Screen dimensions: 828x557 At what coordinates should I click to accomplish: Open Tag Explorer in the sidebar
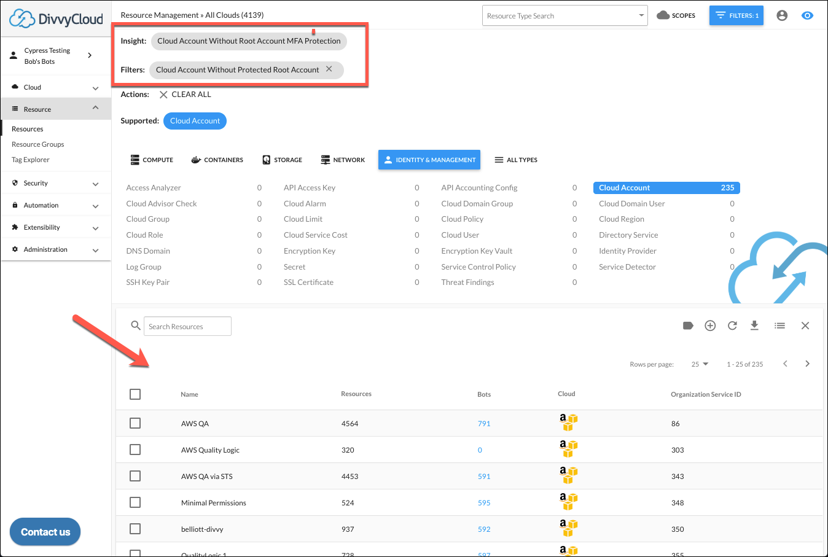[31, 160]
